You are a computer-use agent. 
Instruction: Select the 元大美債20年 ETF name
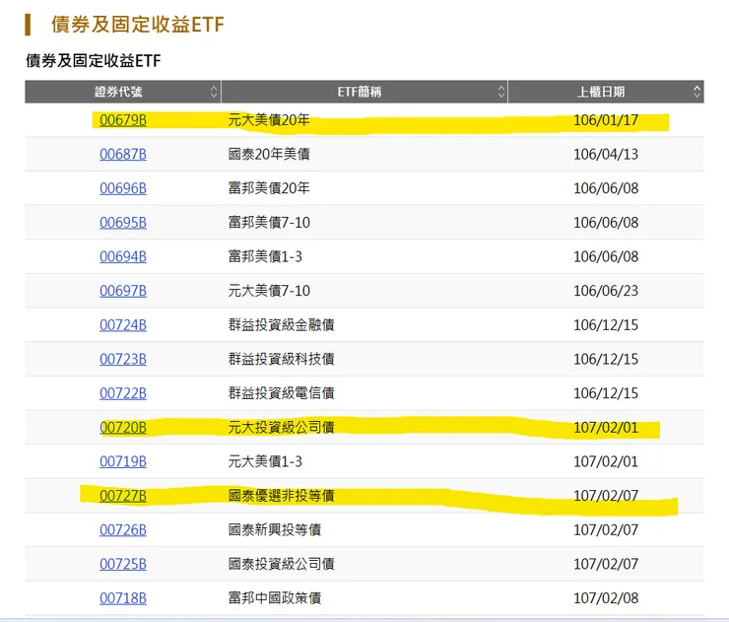269,120
